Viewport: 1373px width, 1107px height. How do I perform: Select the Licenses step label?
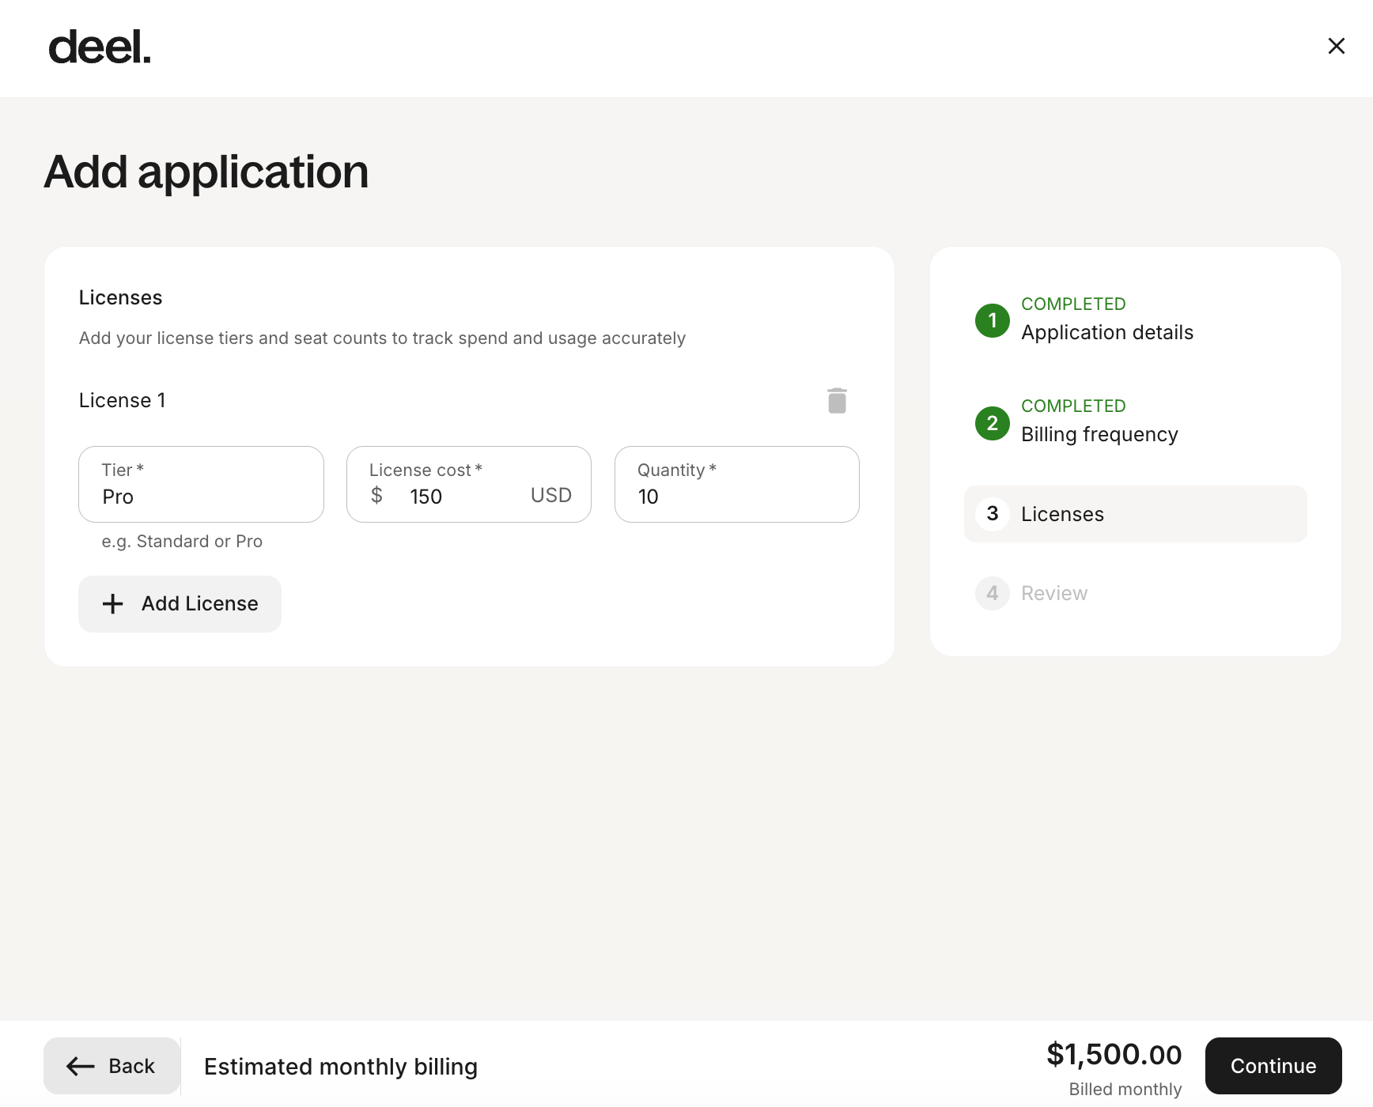(1061, 514)
